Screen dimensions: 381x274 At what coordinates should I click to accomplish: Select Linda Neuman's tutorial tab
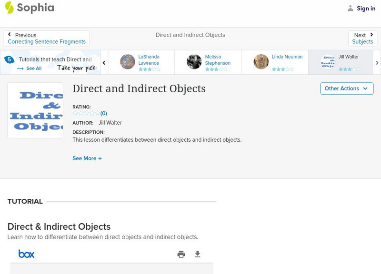(x=274, y=62)
